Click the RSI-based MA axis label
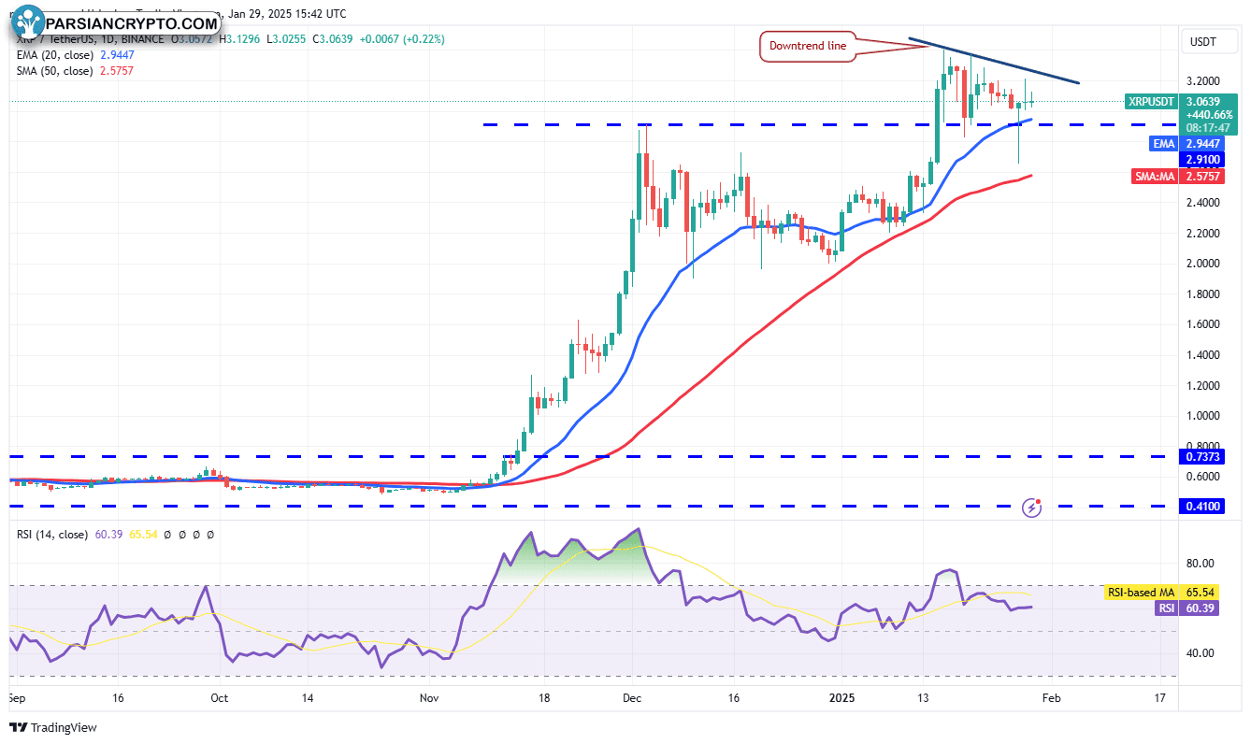 coord(1143,593)
